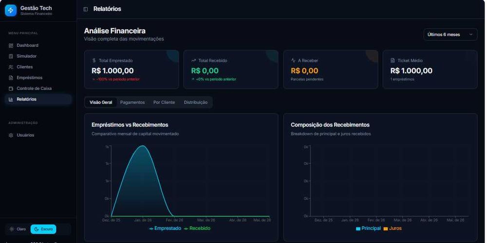
Task: Click the Empréstimos vs Recebimentos chart title
Action: point(130,124)
